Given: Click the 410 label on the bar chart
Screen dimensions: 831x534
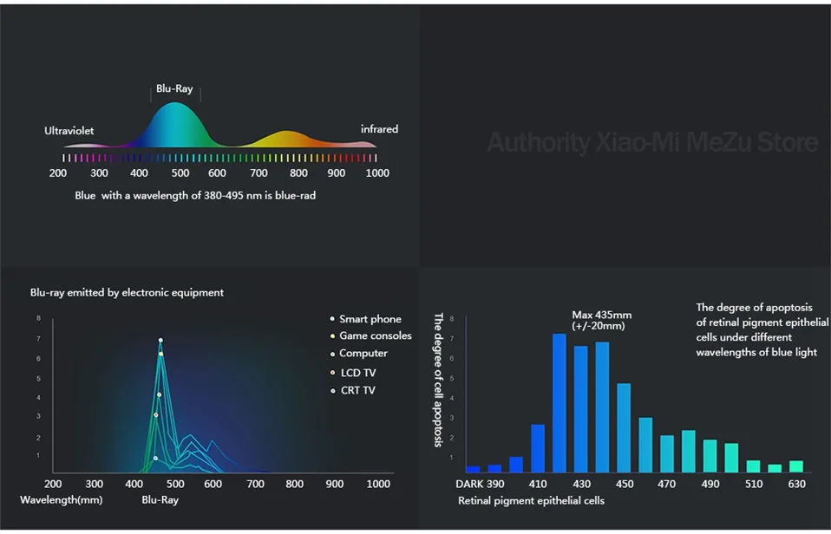Looking at the screenshot, I should [x=538, y=485].
